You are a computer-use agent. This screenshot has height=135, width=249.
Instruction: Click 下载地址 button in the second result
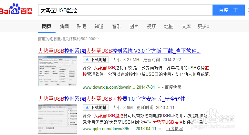[x=96, y=107]
